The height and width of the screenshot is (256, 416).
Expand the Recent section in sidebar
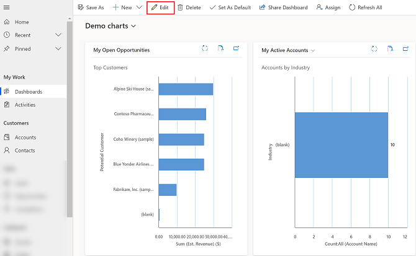coord(58,35)
